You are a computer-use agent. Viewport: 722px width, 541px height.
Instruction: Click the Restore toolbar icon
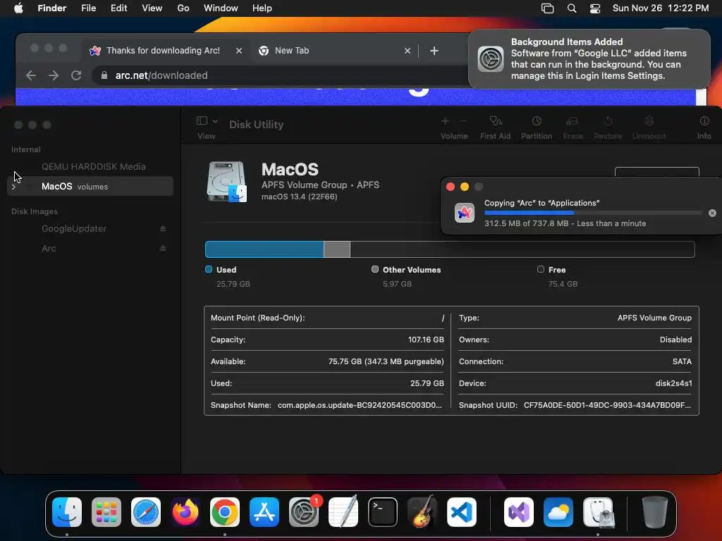[x=608, y=121]
